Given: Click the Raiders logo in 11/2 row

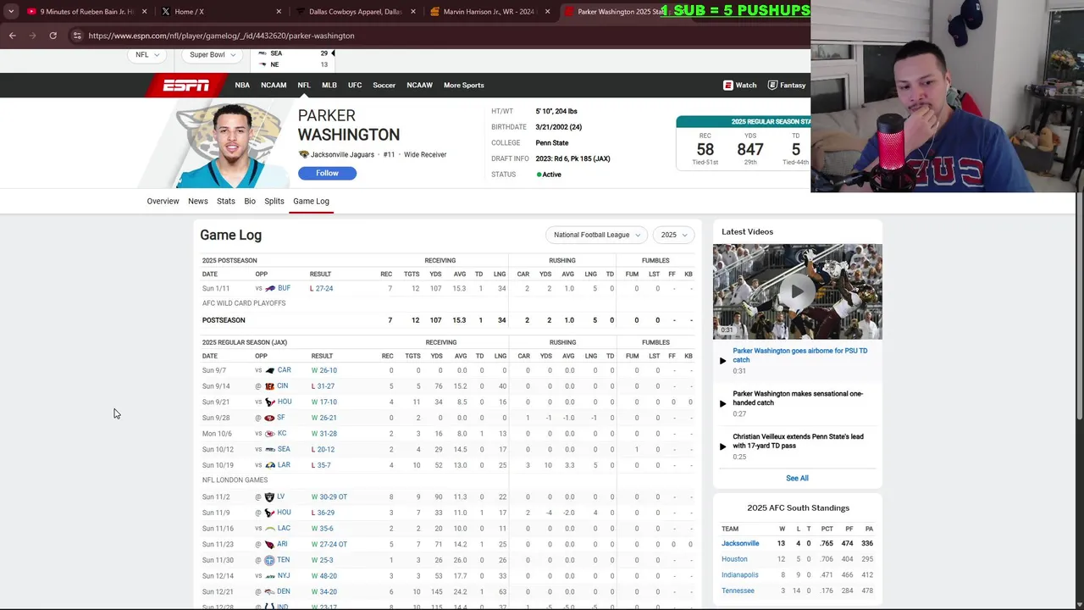Looking at the screenshot, I should [269, 497].
